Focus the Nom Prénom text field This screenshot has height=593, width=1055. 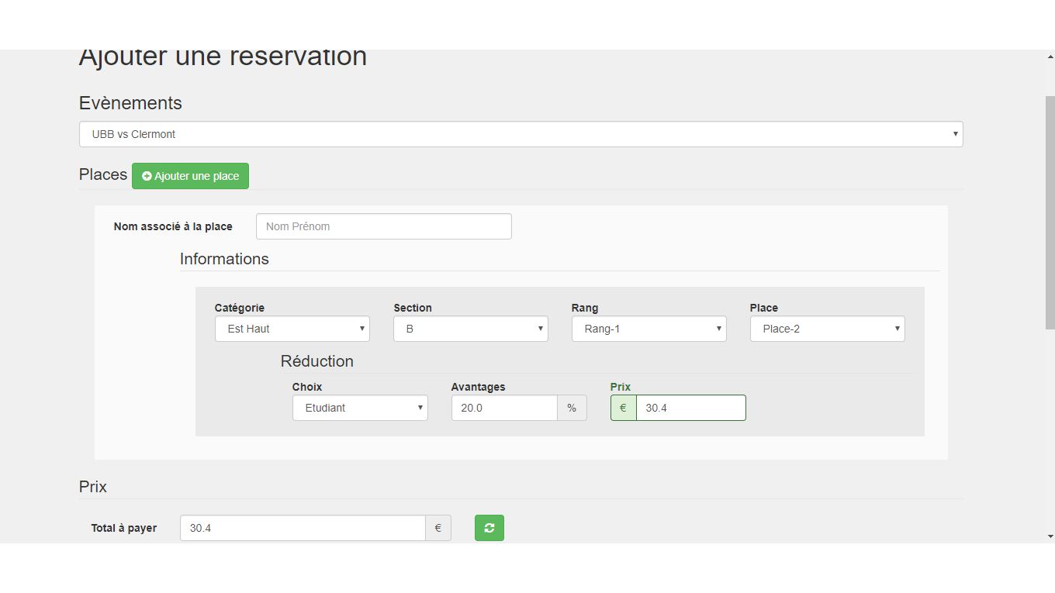383,226
